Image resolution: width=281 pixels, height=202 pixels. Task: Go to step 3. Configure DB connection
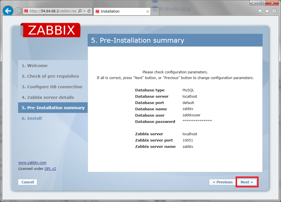pyautogui.click(x=52, y=87)
